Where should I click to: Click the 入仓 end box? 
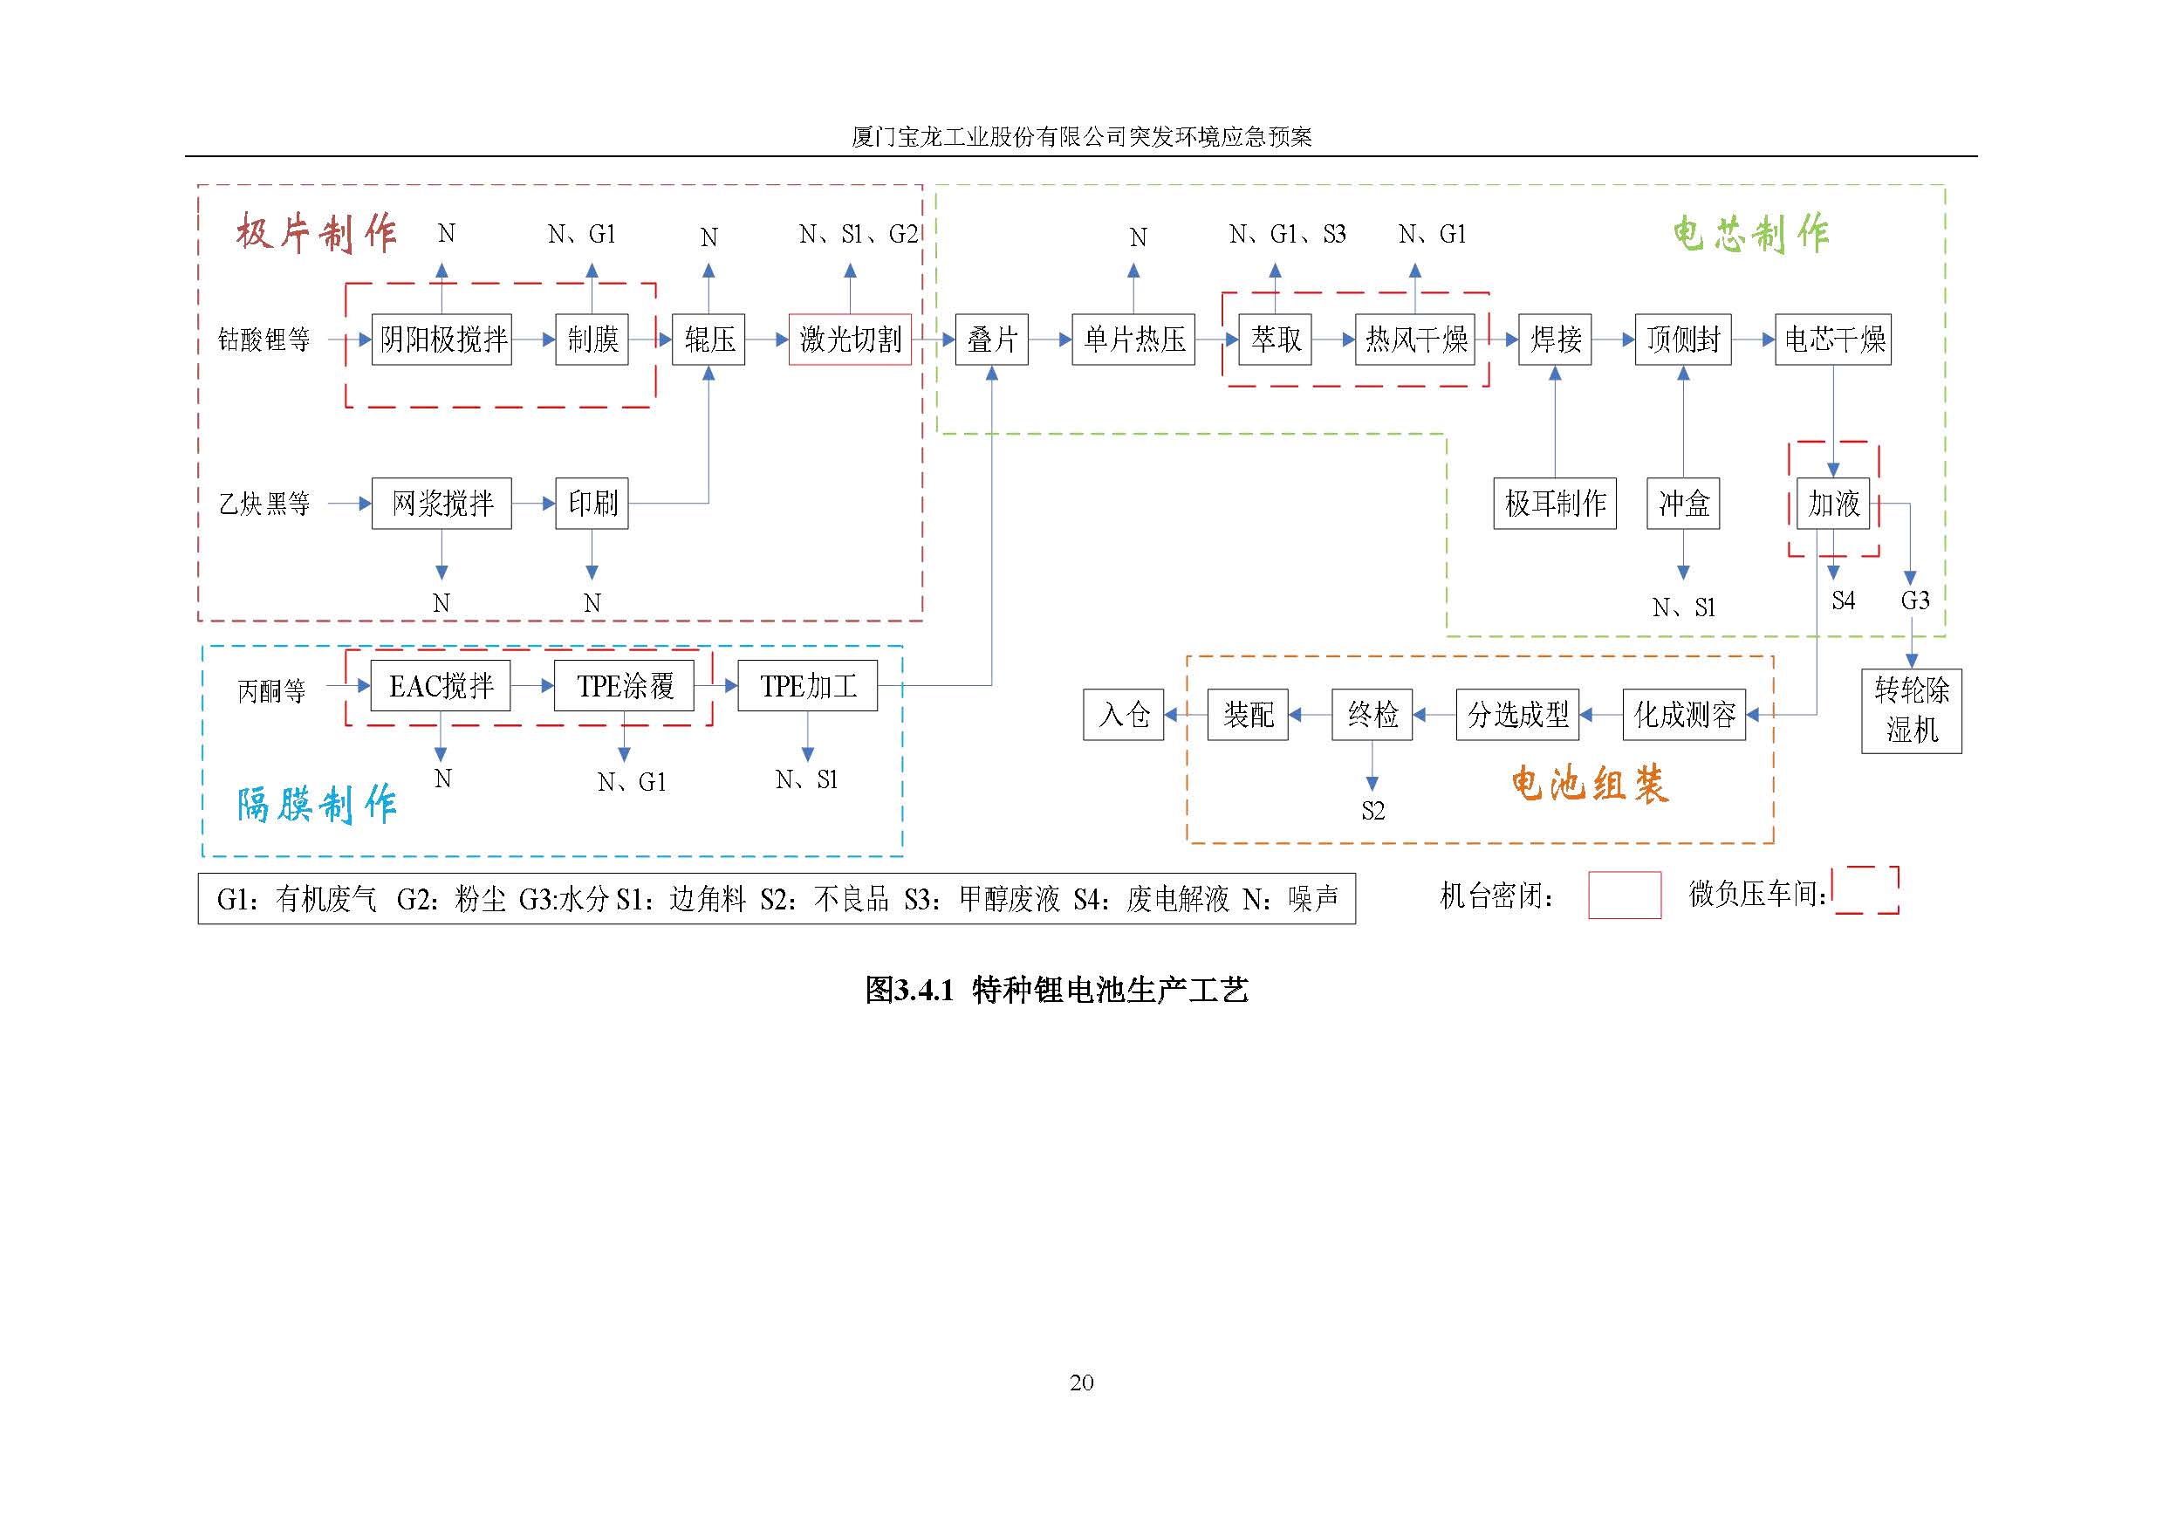point(1123,714)
